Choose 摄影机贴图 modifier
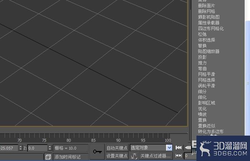Viewport: 250px width, 161px height. [x=209, y=17]
